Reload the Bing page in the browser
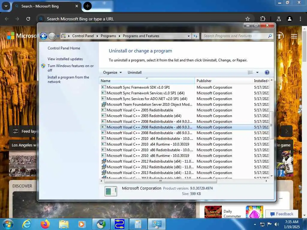The width and height of the screenshot is (307, 230). click(28, 19)
